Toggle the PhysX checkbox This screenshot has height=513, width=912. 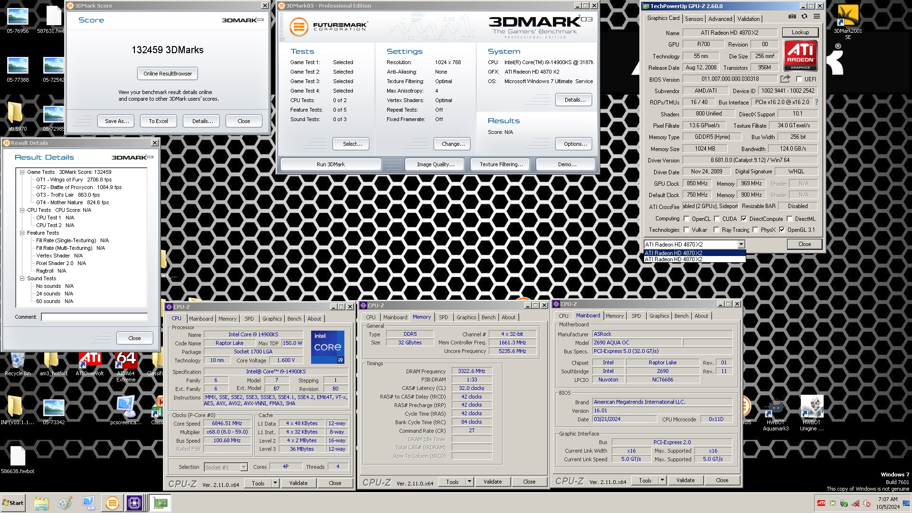click(x=755, y=230)
